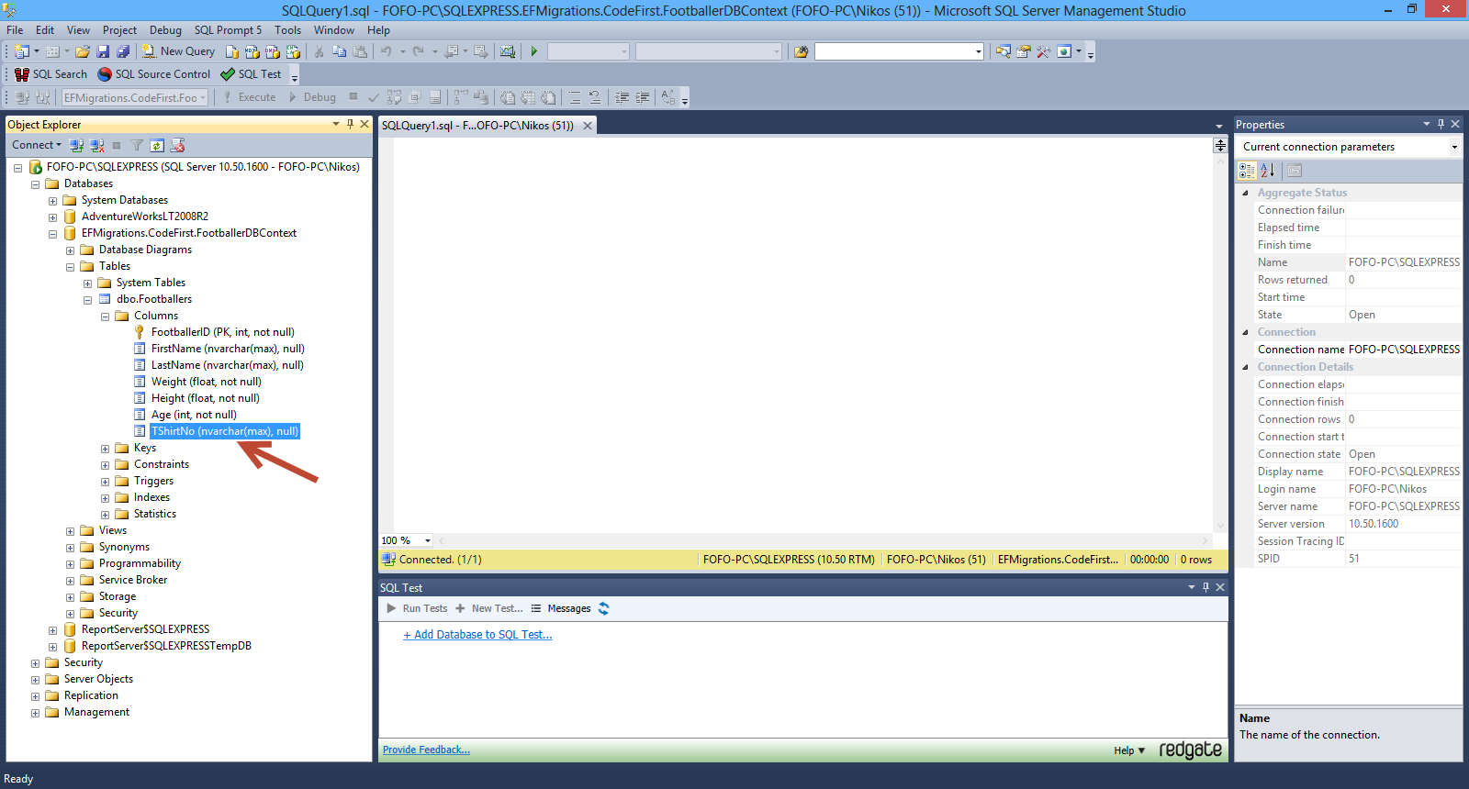The width and height of the screenshot is (1469, 789).
Task: Click the green Start play icon
Action: click(x=534, y=51)
